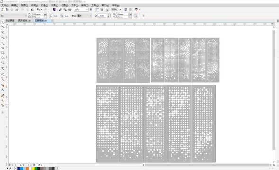279x170 pixels.
Task: Click the Search content icon
Action: (54, 10)
